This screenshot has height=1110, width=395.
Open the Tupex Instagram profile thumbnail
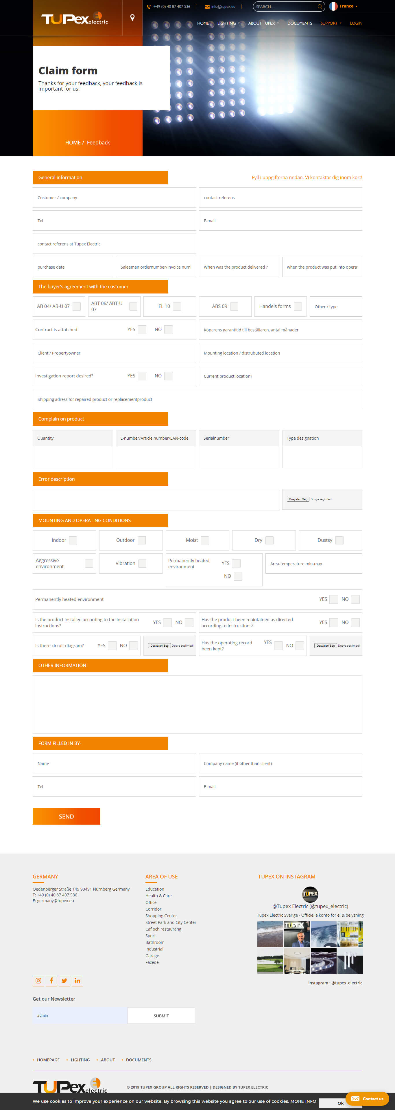tap(310, 894)
